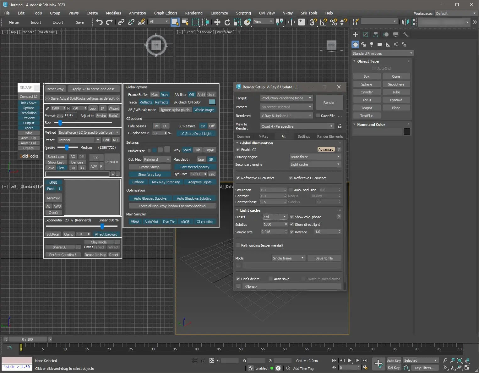The width and height of the screenshot is (479, 373).
Task: Adjust the Quality slider in SolidRocks
Action: 67,148
